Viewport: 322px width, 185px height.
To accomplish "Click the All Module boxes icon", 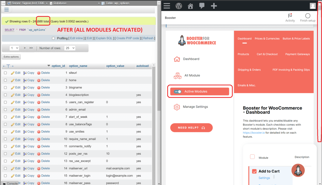I will pos(178,75).
